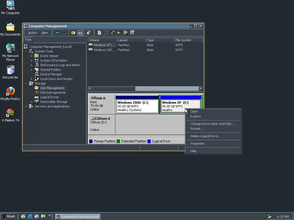Click the Properties toolbar icon
Image resolution: width=294 pixels, height=220 pixels.
pyautogui.click(x=113, y=33)
